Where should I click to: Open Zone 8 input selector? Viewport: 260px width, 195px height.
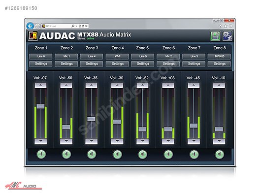[x=219, y=56]
